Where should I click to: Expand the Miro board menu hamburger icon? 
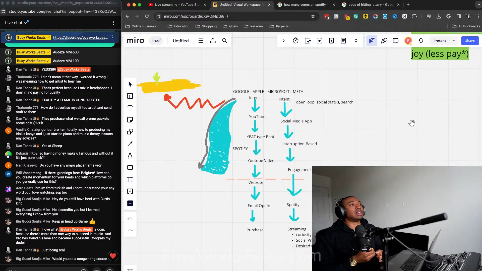point(201,40)
